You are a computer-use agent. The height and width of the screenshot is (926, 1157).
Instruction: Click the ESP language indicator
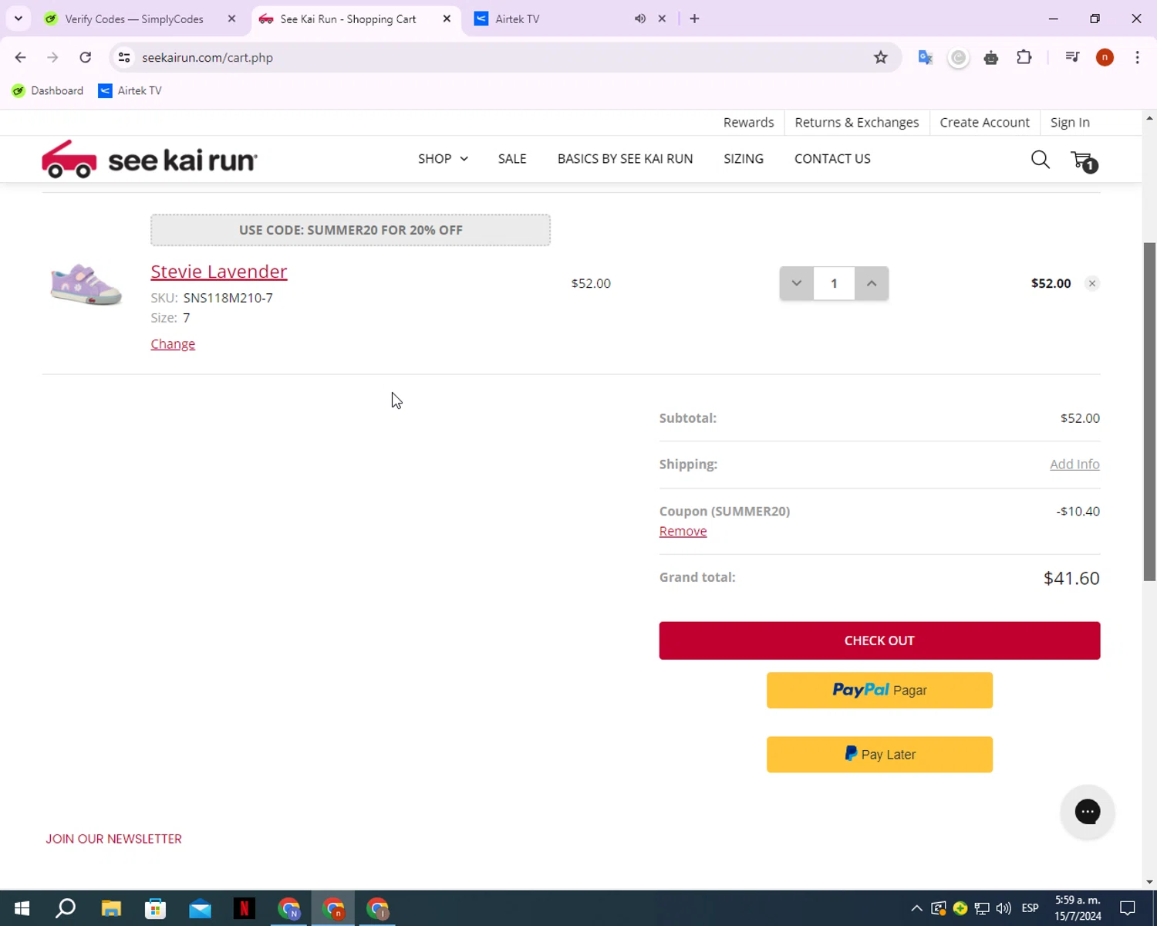(1030, 908)
